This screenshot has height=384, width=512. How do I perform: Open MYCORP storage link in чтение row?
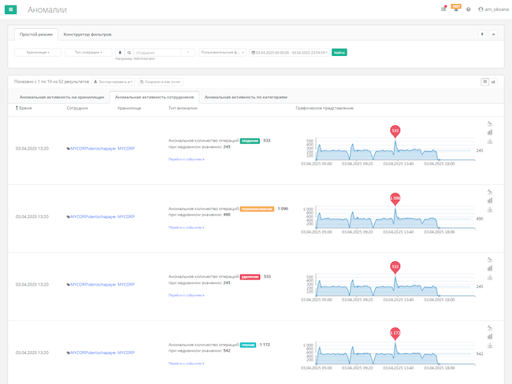[126, 353]
